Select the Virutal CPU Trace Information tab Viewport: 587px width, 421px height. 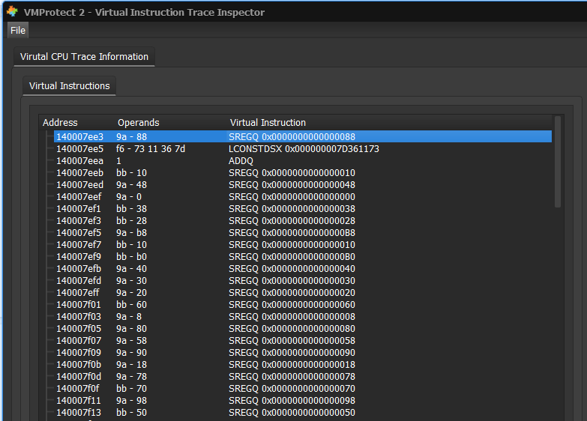(x=84, y=57)
